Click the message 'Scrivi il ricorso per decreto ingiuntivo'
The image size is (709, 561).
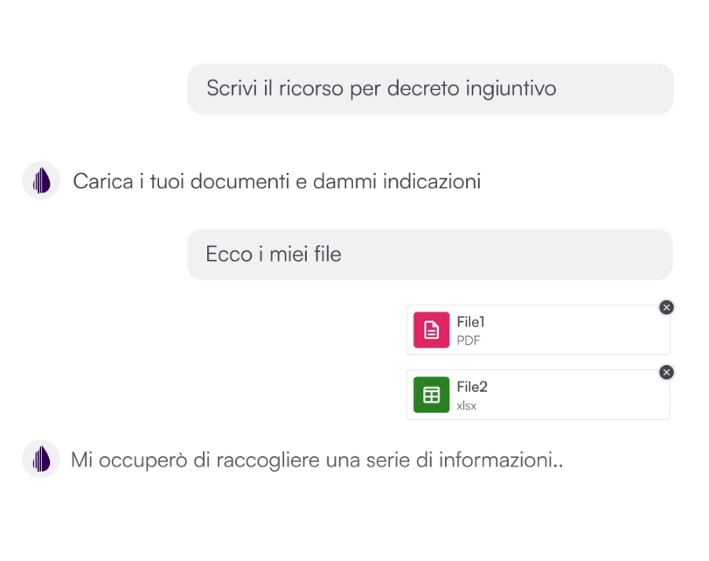point(430,88)
